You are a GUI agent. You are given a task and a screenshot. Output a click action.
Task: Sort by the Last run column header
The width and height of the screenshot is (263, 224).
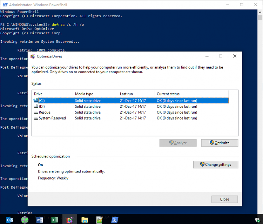(x=136, y=94)
